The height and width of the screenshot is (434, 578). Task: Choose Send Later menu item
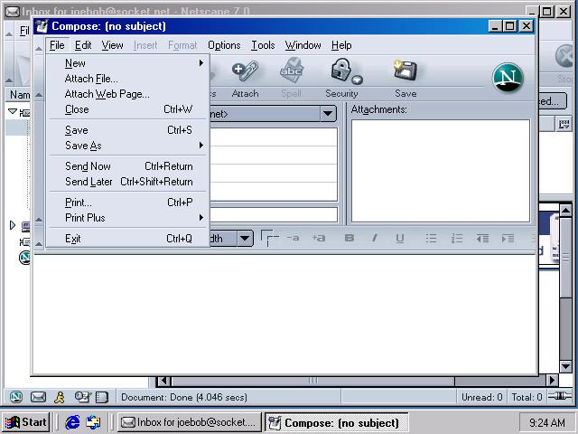pos(126,182)
